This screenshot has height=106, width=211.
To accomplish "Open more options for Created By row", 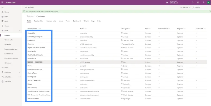I will tap(76, 33).
